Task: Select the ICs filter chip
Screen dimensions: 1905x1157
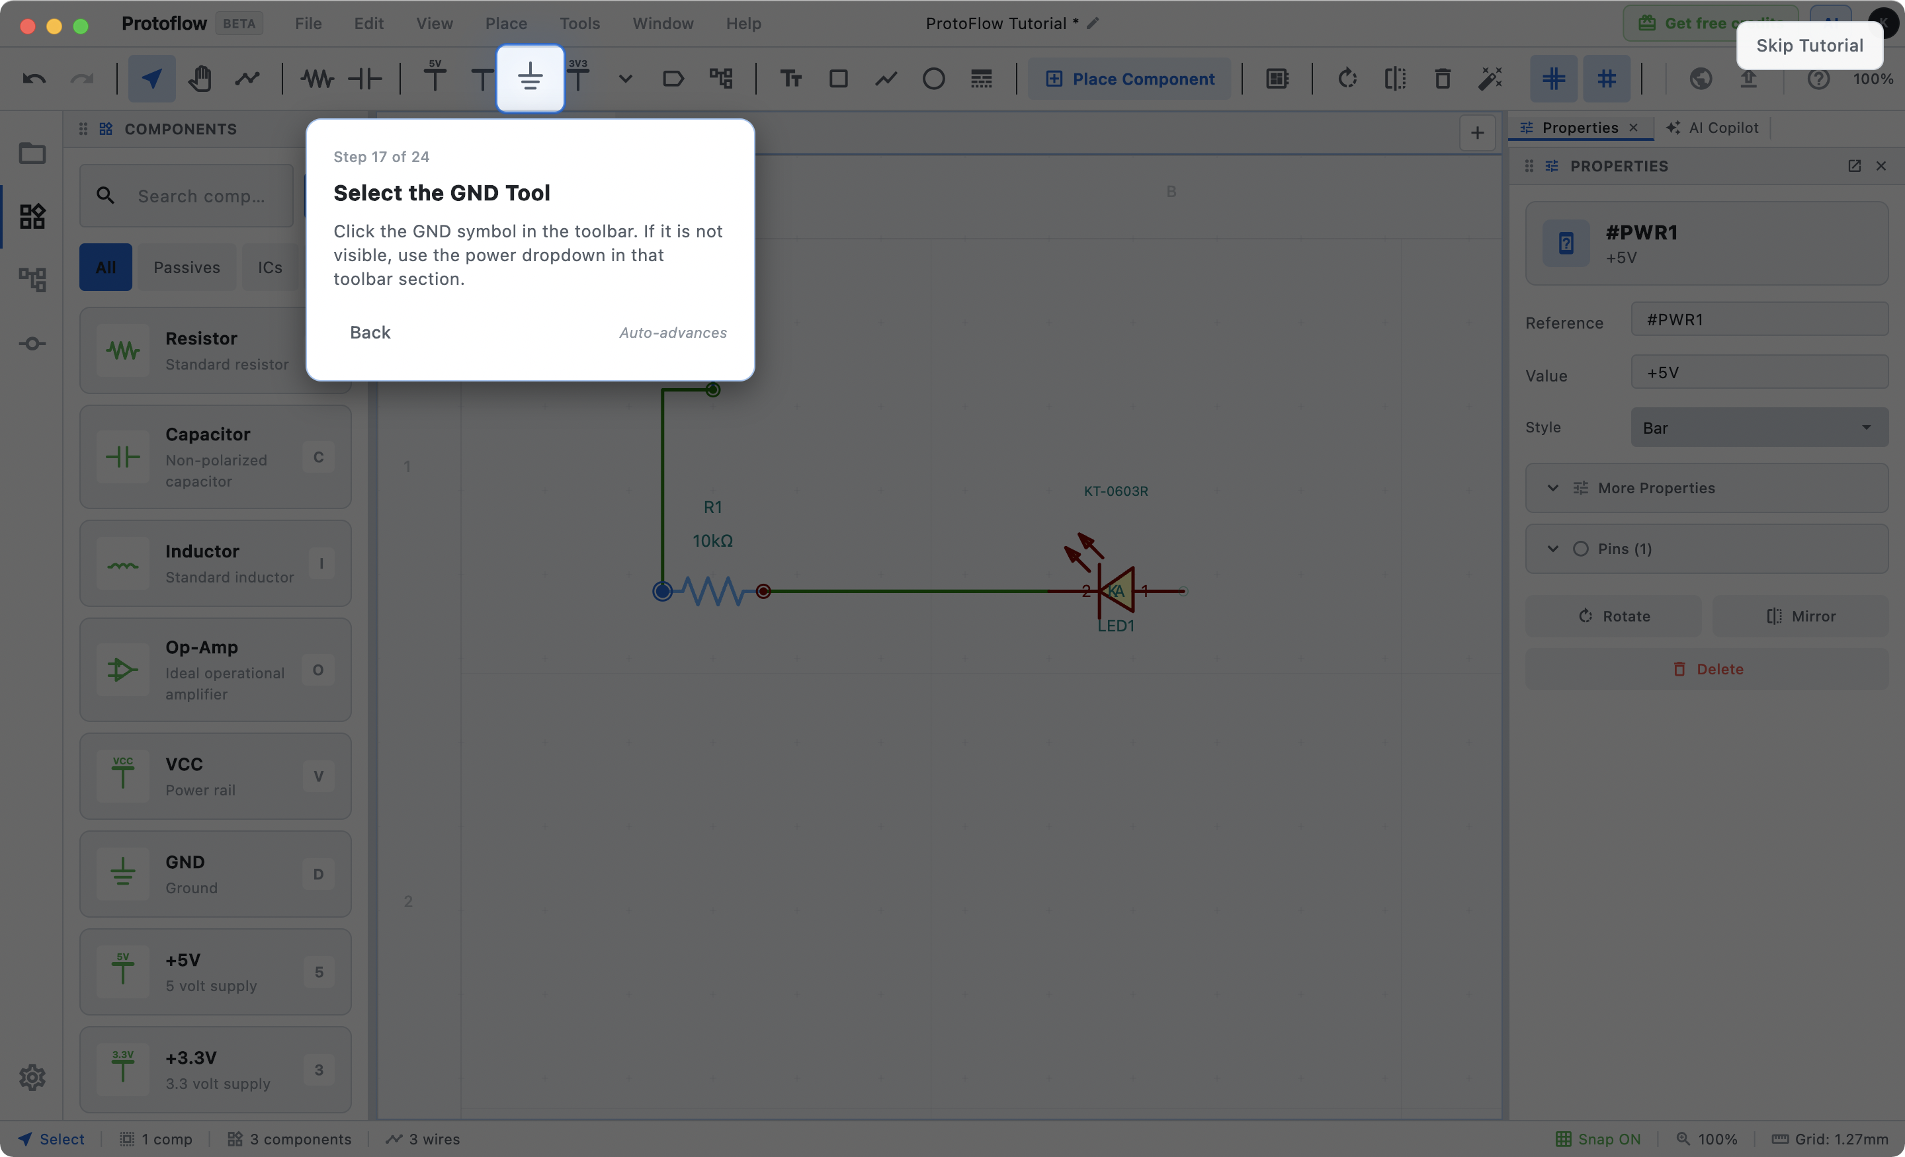Action: (x=270, y=267)
